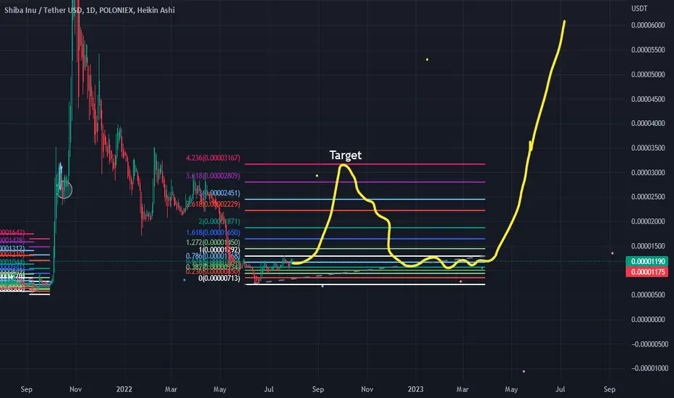Click 0.00006000 on the price axis
674x398 pixels.
point(648,25)
